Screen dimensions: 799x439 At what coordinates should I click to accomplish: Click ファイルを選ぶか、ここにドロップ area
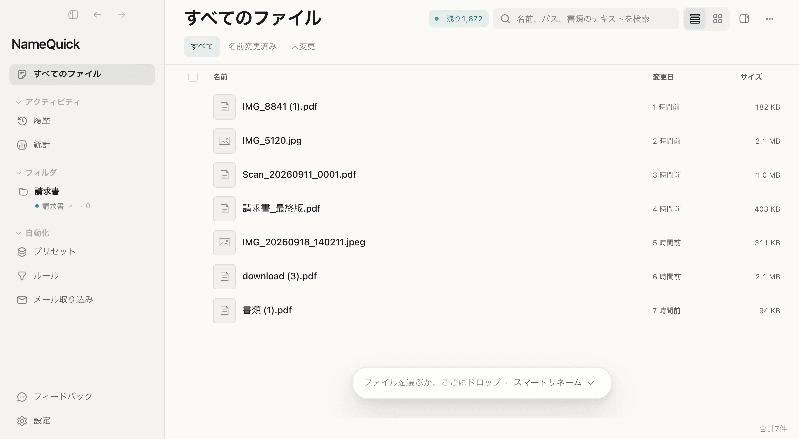(432, 383)
